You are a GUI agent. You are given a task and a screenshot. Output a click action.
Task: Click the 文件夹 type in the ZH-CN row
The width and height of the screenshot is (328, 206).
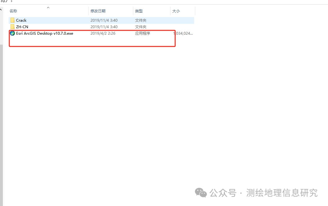click(x=140, y=27)
